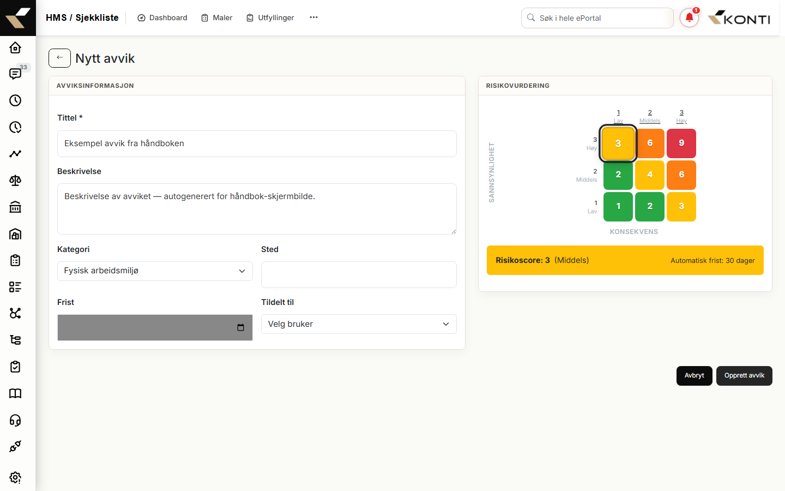The height and width of the screenshot is (491, 785).
Task: Select orange risk cell 6 in Høy row
Action: (x=650, y=143)
